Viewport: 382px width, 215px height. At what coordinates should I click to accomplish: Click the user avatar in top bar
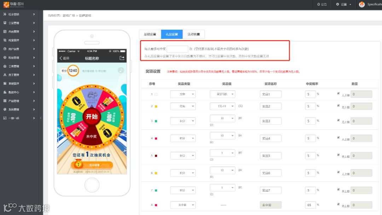tap(362, 4)
